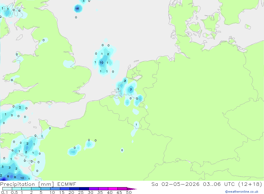Click the '35' legend scale label
Image resolution: width=264 pixels, height=194 pixels.
[100, 192]
